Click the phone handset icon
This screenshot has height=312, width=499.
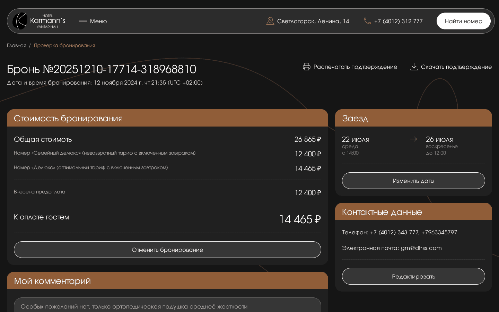pos(367,21)
